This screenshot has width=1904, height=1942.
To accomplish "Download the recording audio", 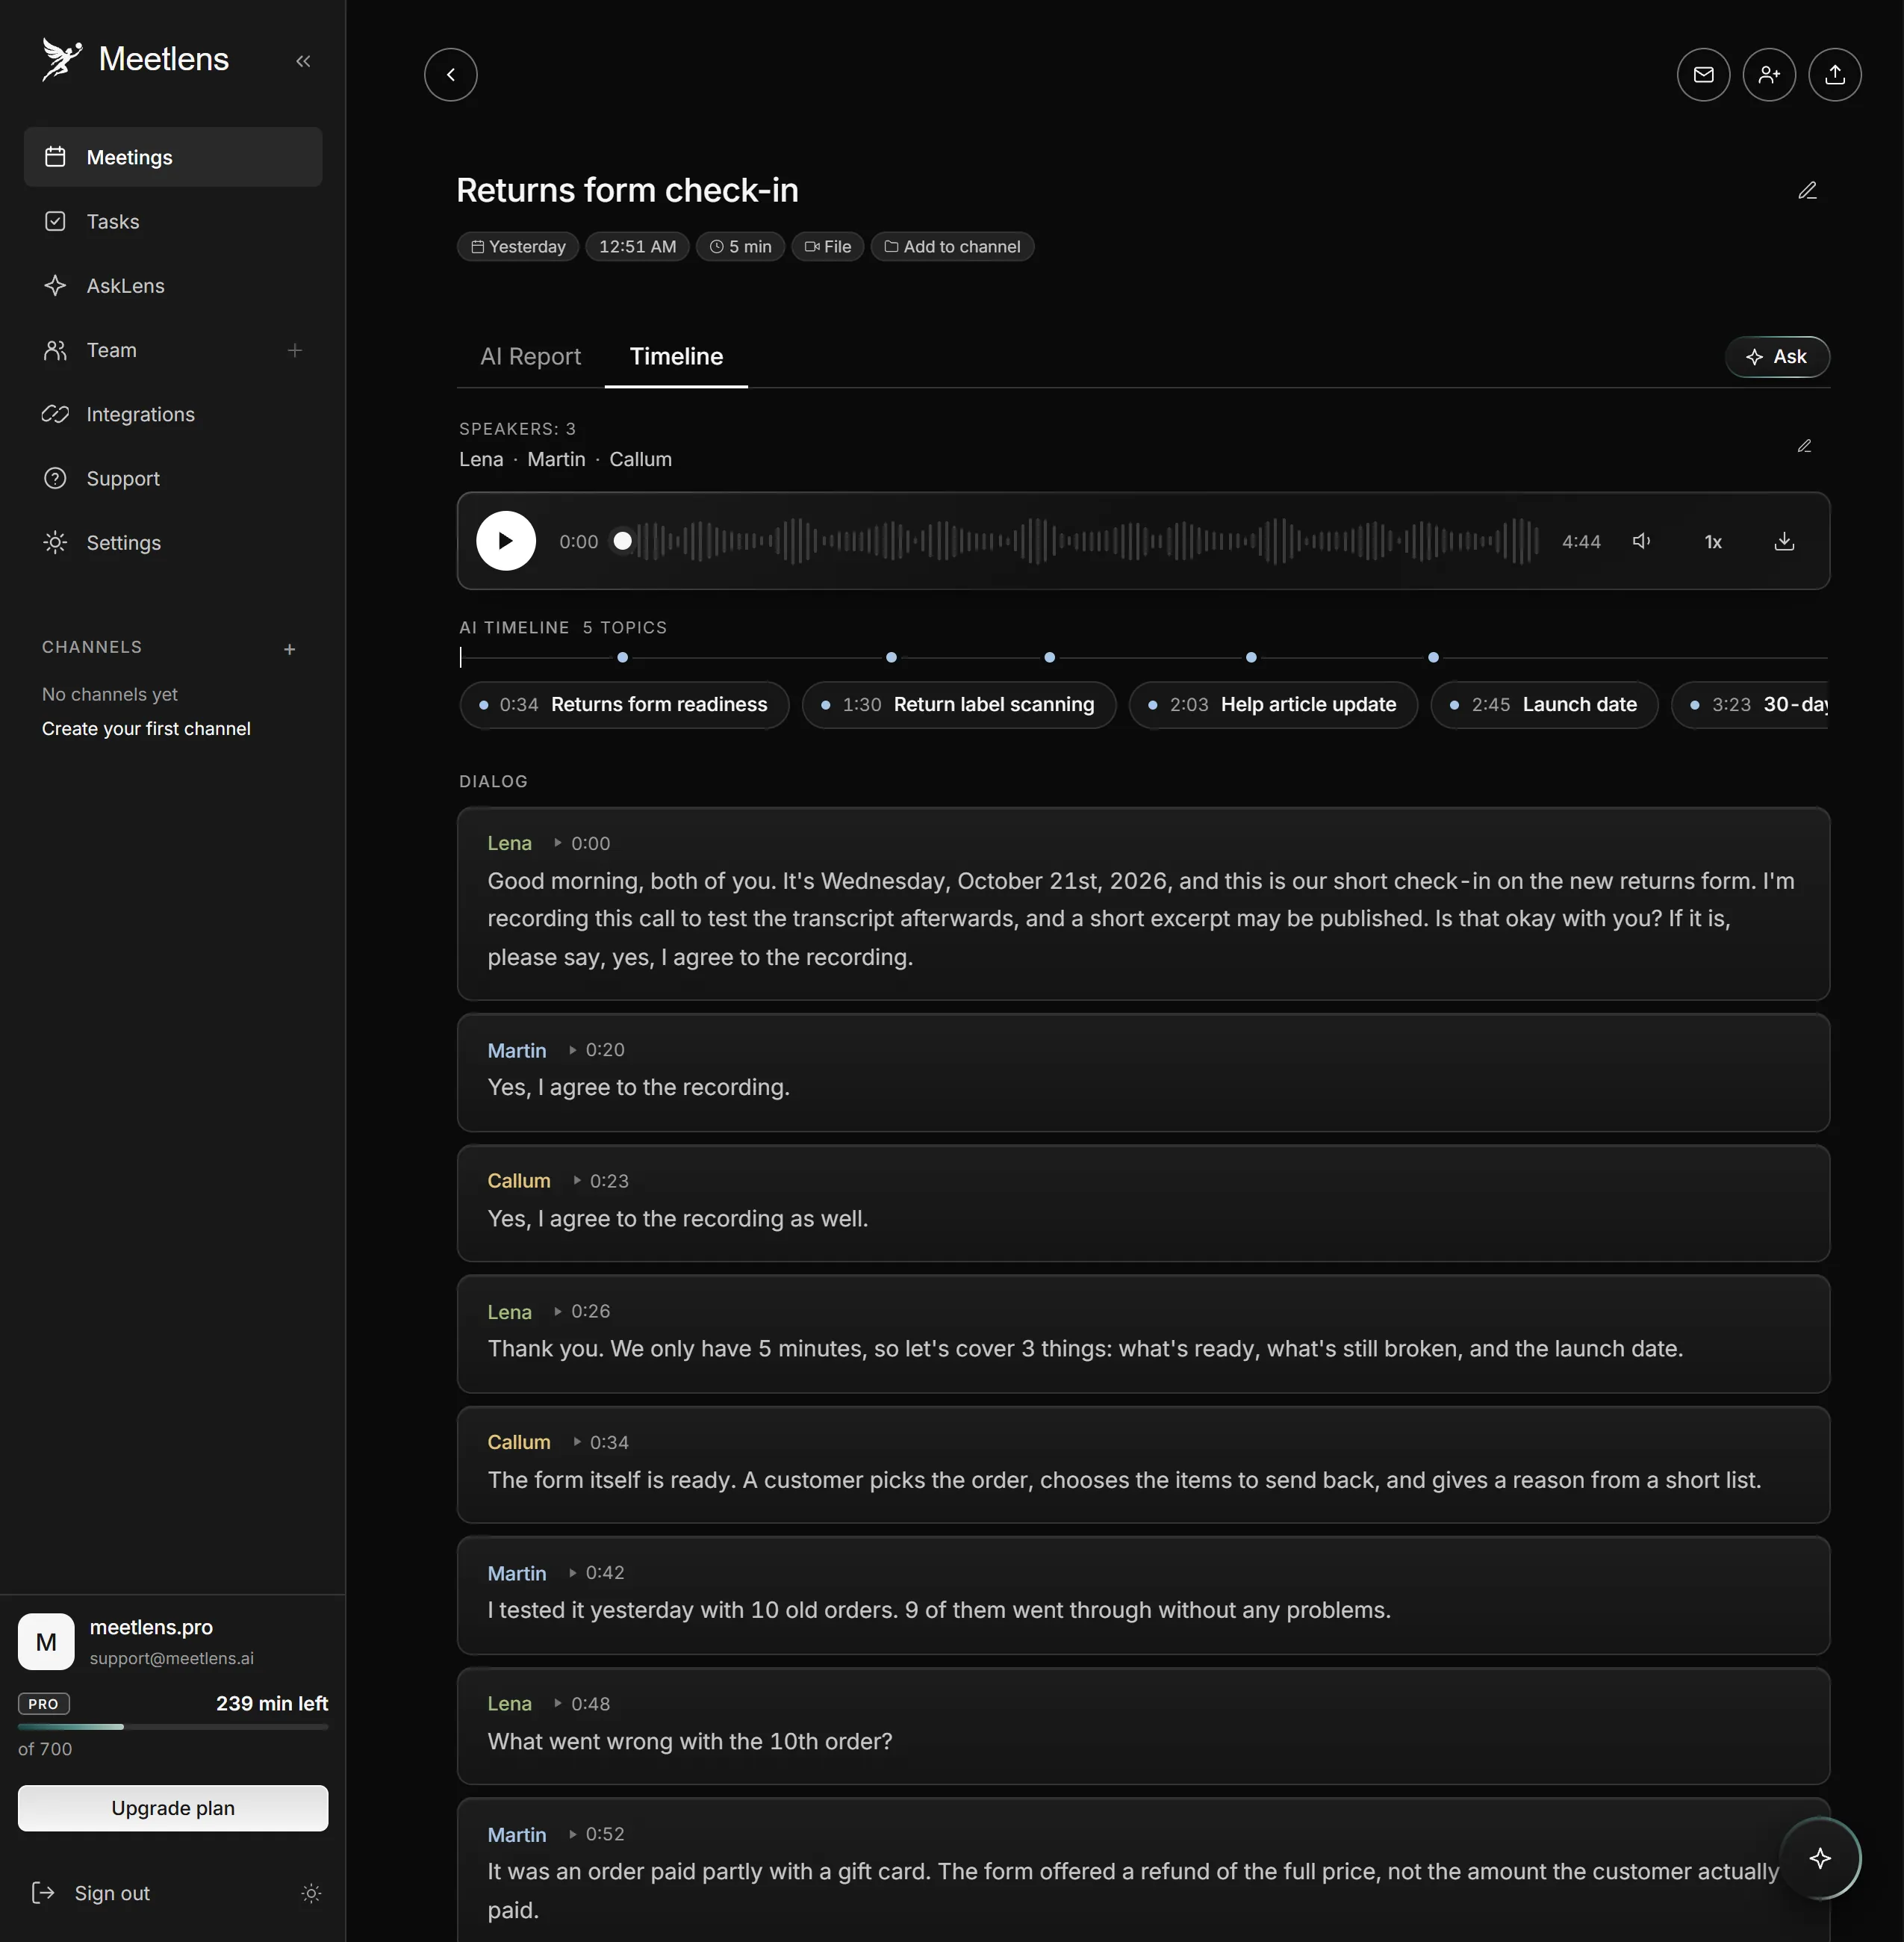I will click(x=1784, y=540).
